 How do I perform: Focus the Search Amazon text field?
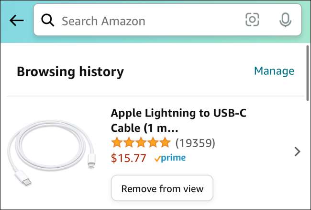click(144, 21)
